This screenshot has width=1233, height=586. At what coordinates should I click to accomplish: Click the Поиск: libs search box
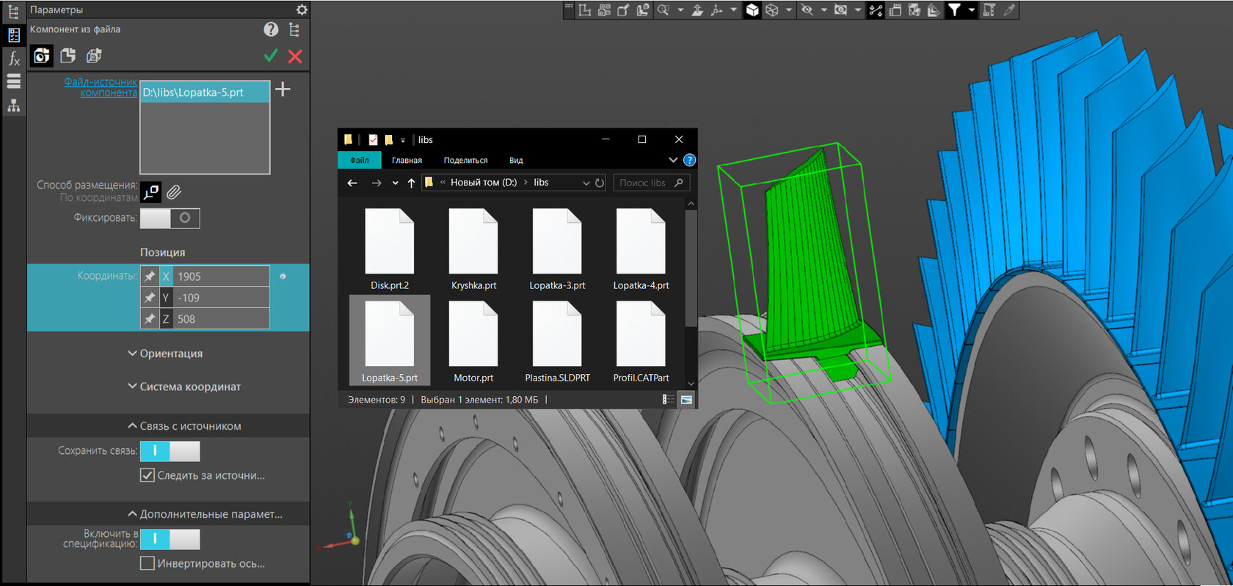point(652,183)
